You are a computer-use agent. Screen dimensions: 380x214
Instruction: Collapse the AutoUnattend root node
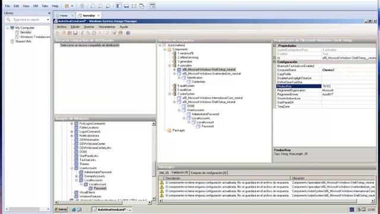click(160, 45)
